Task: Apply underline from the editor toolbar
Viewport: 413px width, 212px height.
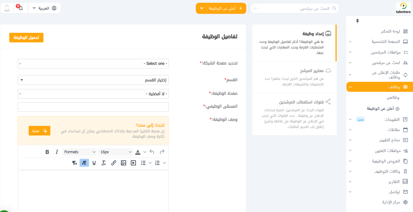Action: coord(94,163)
